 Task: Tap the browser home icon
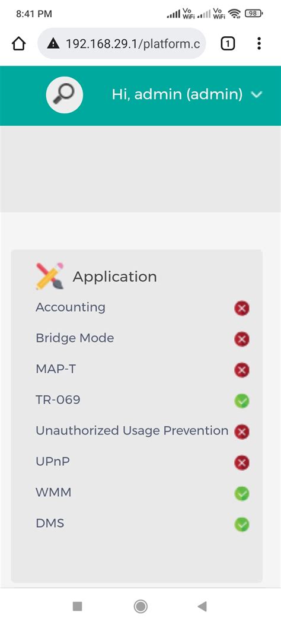(19, 43)
